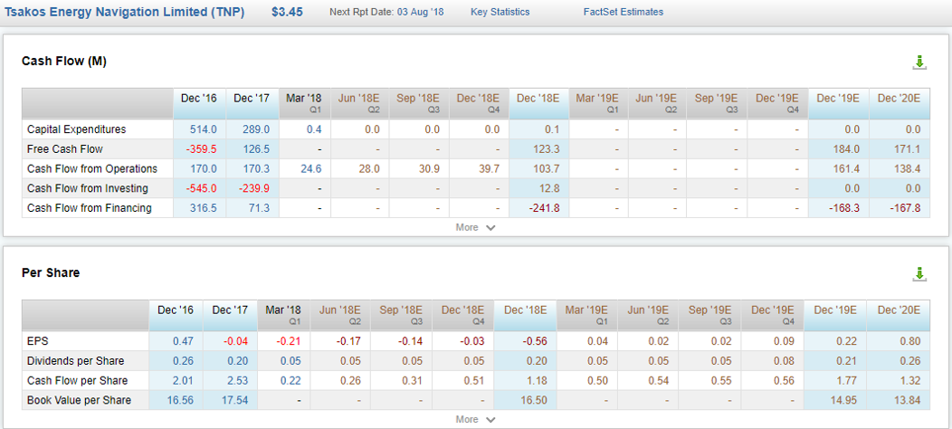Select Mar '18 Q1 header in Cash Flow
This screenshot has width=952, height=429.
click(x=305, y=104)
